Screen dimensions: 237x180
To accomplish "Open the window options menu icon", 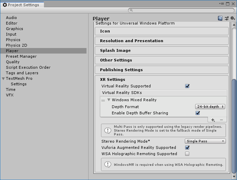I will point(221,3).
